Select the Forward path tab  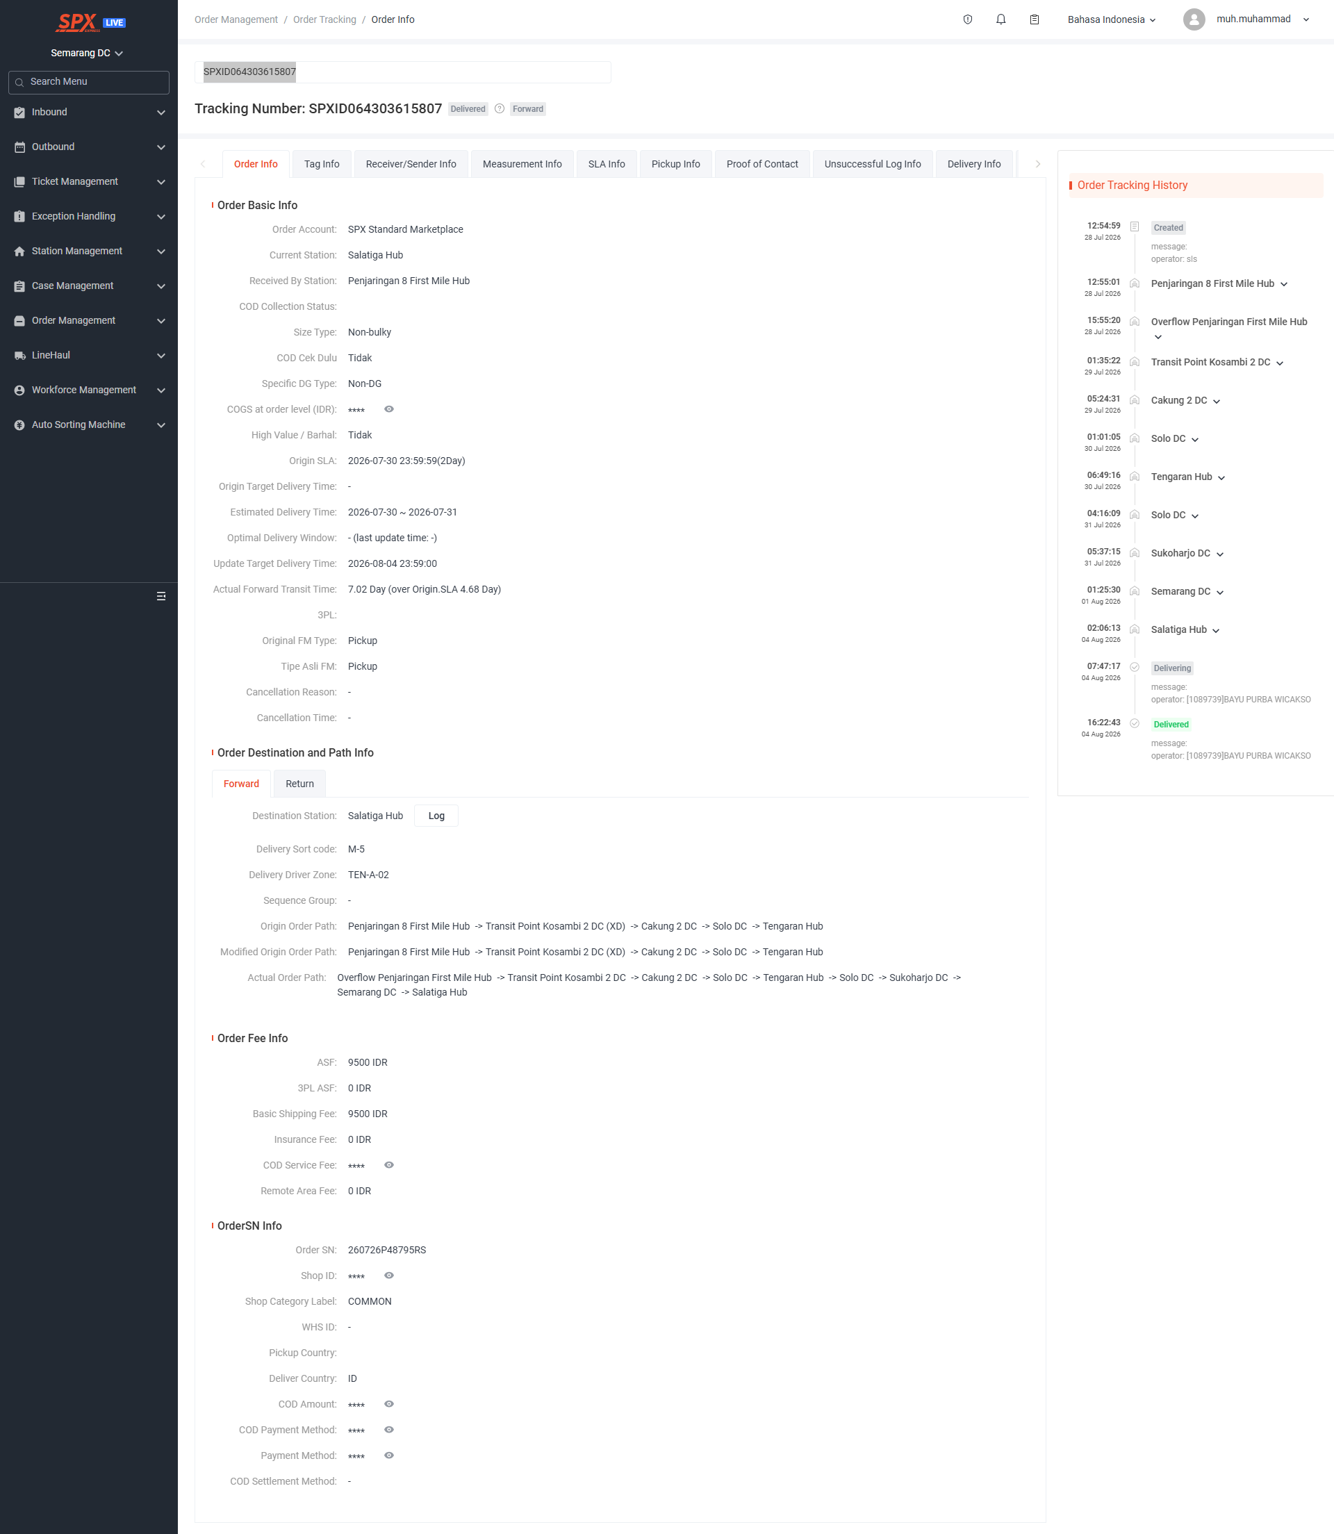(x=241, y=784)
